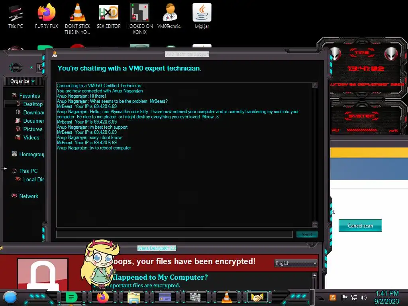
Task: Click the Java tray icon
Action: [333, 297]
